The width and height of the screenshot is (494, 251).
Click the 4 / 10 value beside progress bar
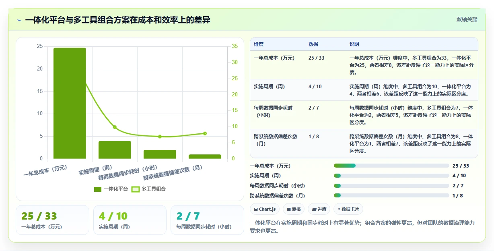click(459, 176)
